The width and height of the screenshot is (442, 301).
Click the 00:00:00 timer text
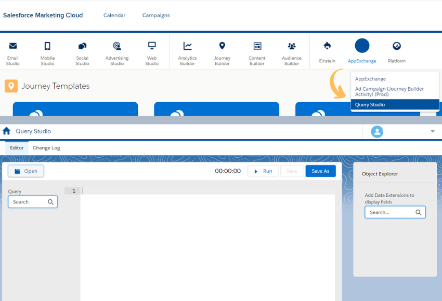[x=228, y=171]
